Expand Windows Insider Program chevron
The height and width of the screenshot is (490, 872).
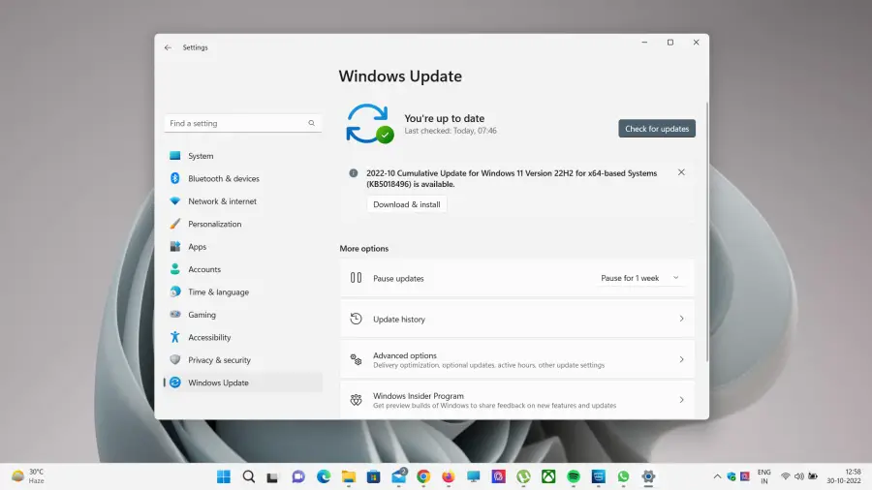pos(681,400)
